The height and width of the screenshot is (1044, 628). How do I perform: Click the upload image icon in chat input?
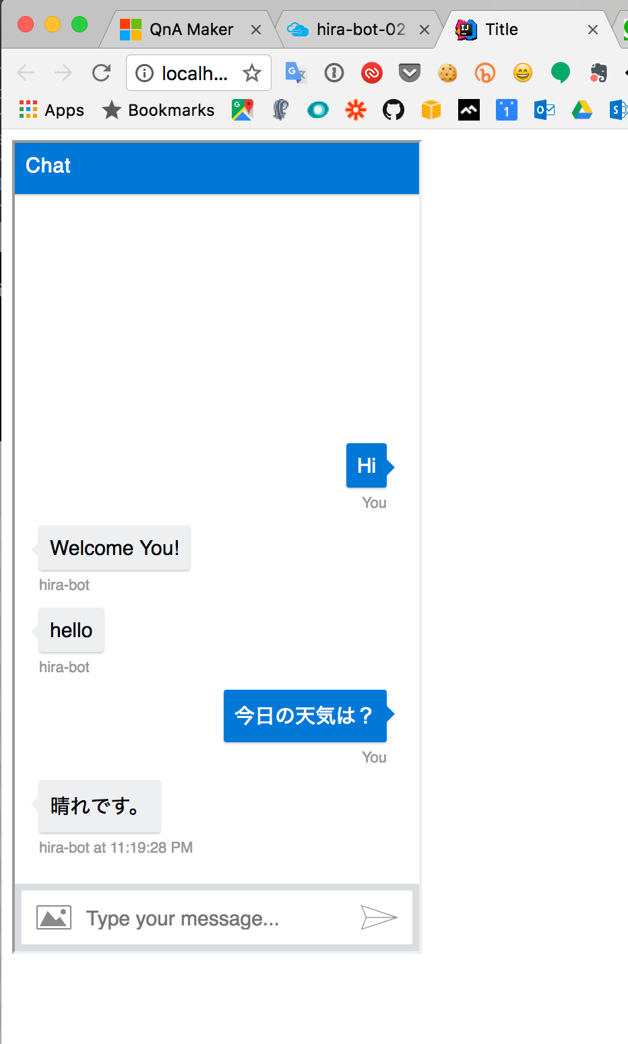(53, 917)
